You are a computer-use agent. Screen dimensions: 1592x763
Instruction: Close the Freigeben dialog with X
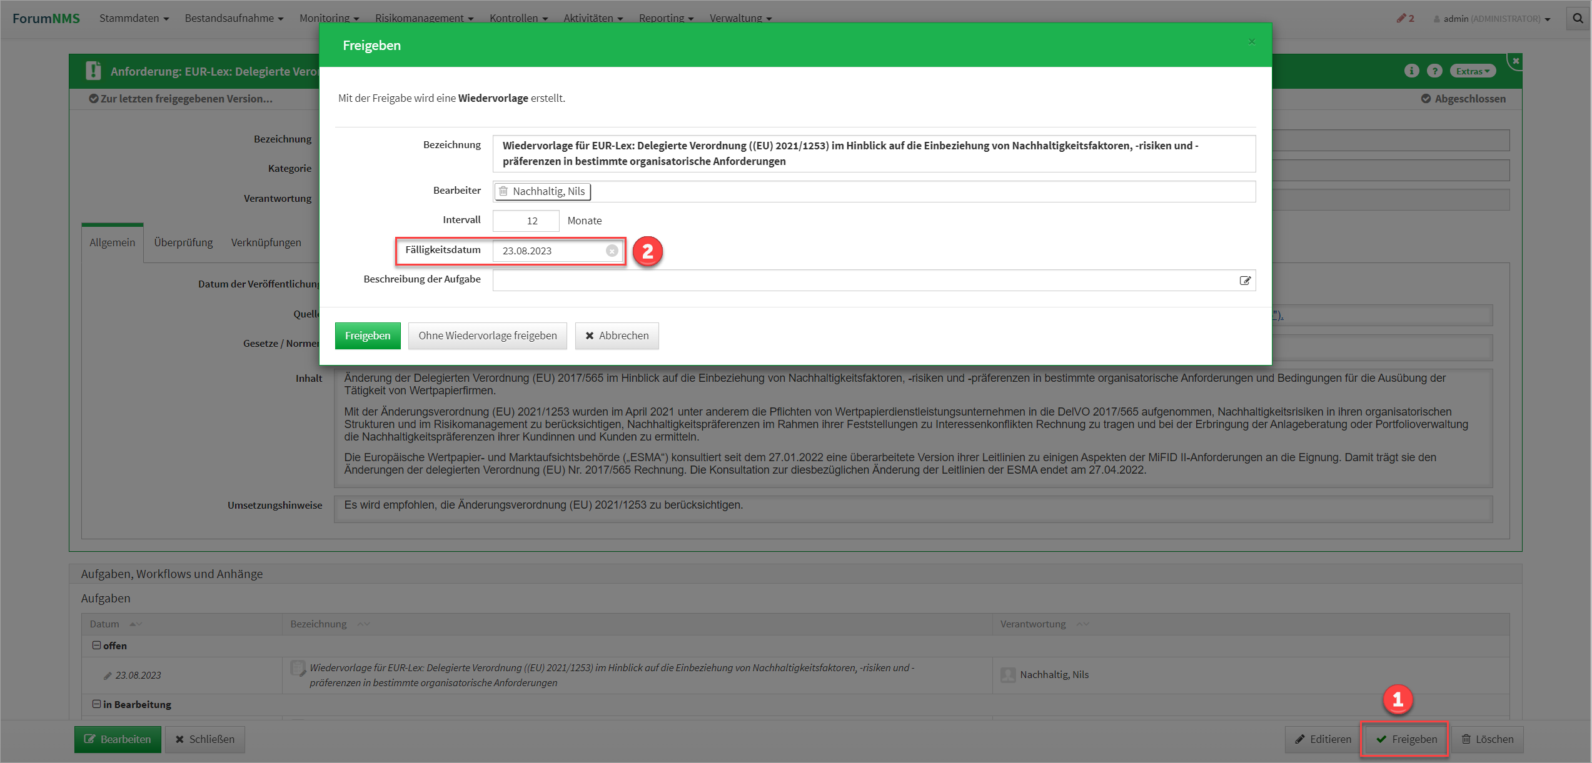coord(1251,42)
